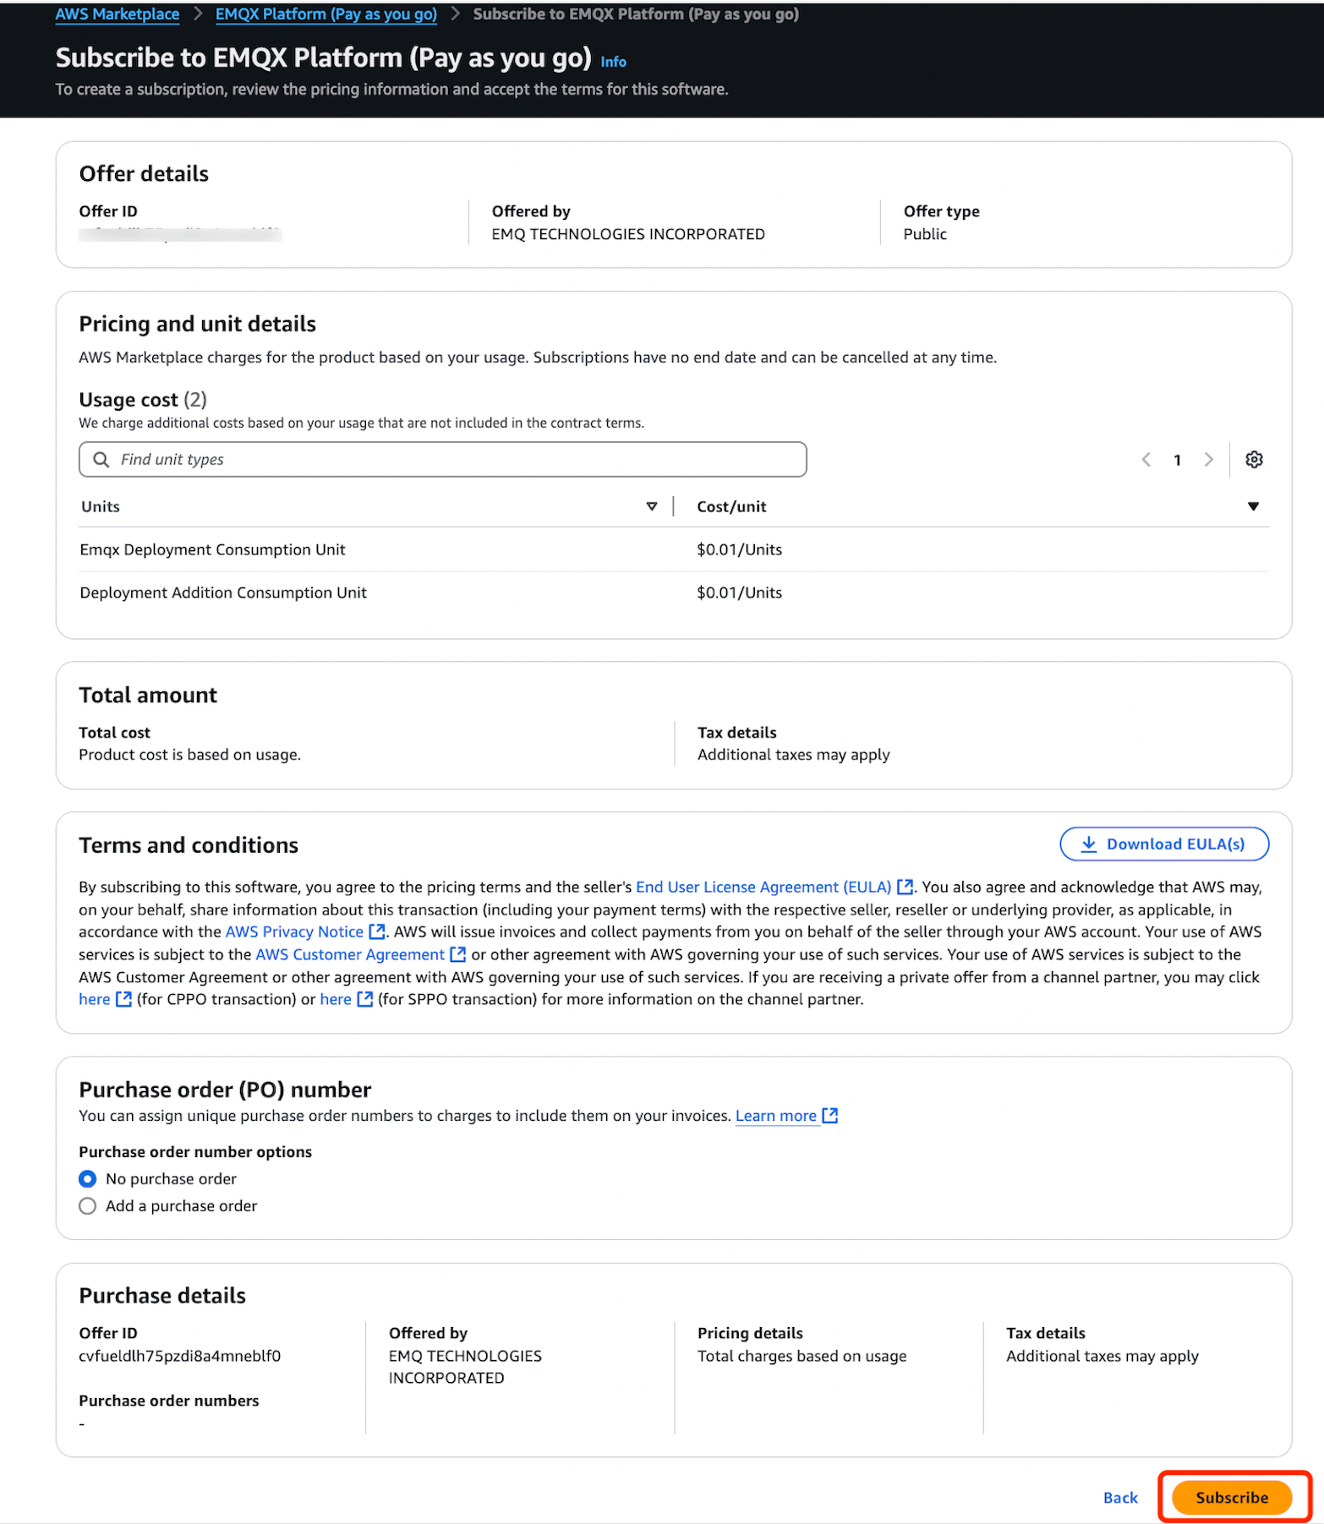The image size is (1324, 1524).
Task: Open the Learn more link about purchase orders
Action: coord(775,1115)
